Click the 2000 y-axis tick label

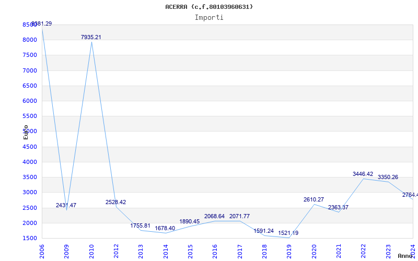30,223
